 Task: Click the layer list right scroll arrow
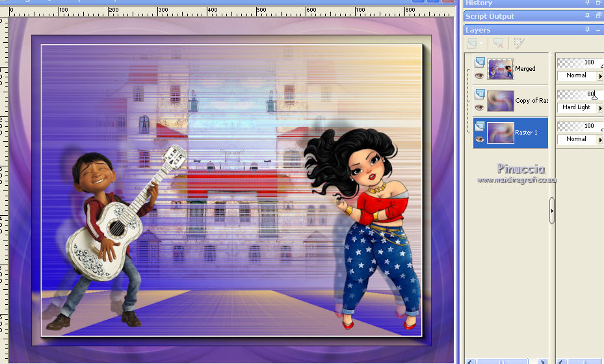click(x=542, y=361)
